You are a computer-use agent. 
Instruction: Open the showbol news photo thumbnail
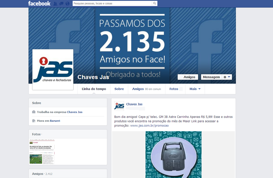pyautogui.click(x=42, y=151)
